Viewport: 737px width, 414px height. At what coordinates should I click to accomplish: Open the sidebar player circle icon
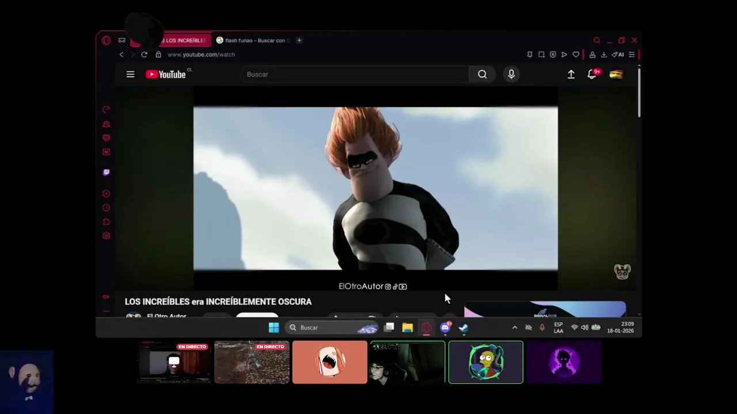click(106, 194)
